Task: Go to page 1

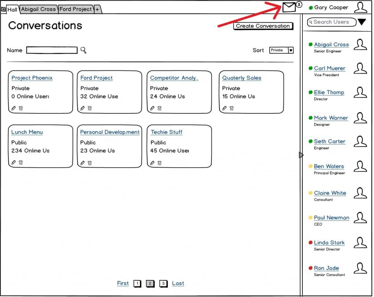Action: [137, 284]
